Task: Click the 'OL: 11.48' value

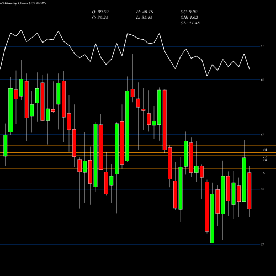Action: [190, 23]
